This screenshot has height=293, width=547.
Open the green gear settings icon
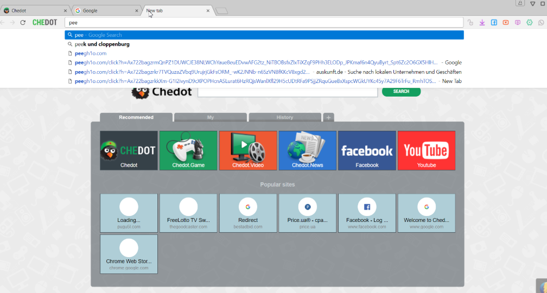click(x=530, y=23)
